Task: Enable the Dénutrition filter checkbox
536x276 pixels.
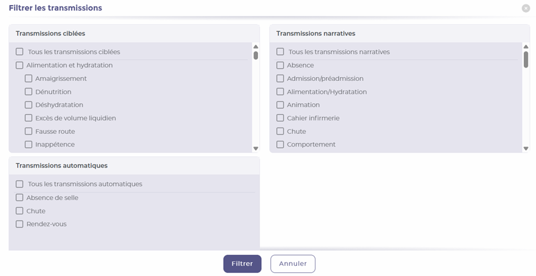Action: coord(28,92)
